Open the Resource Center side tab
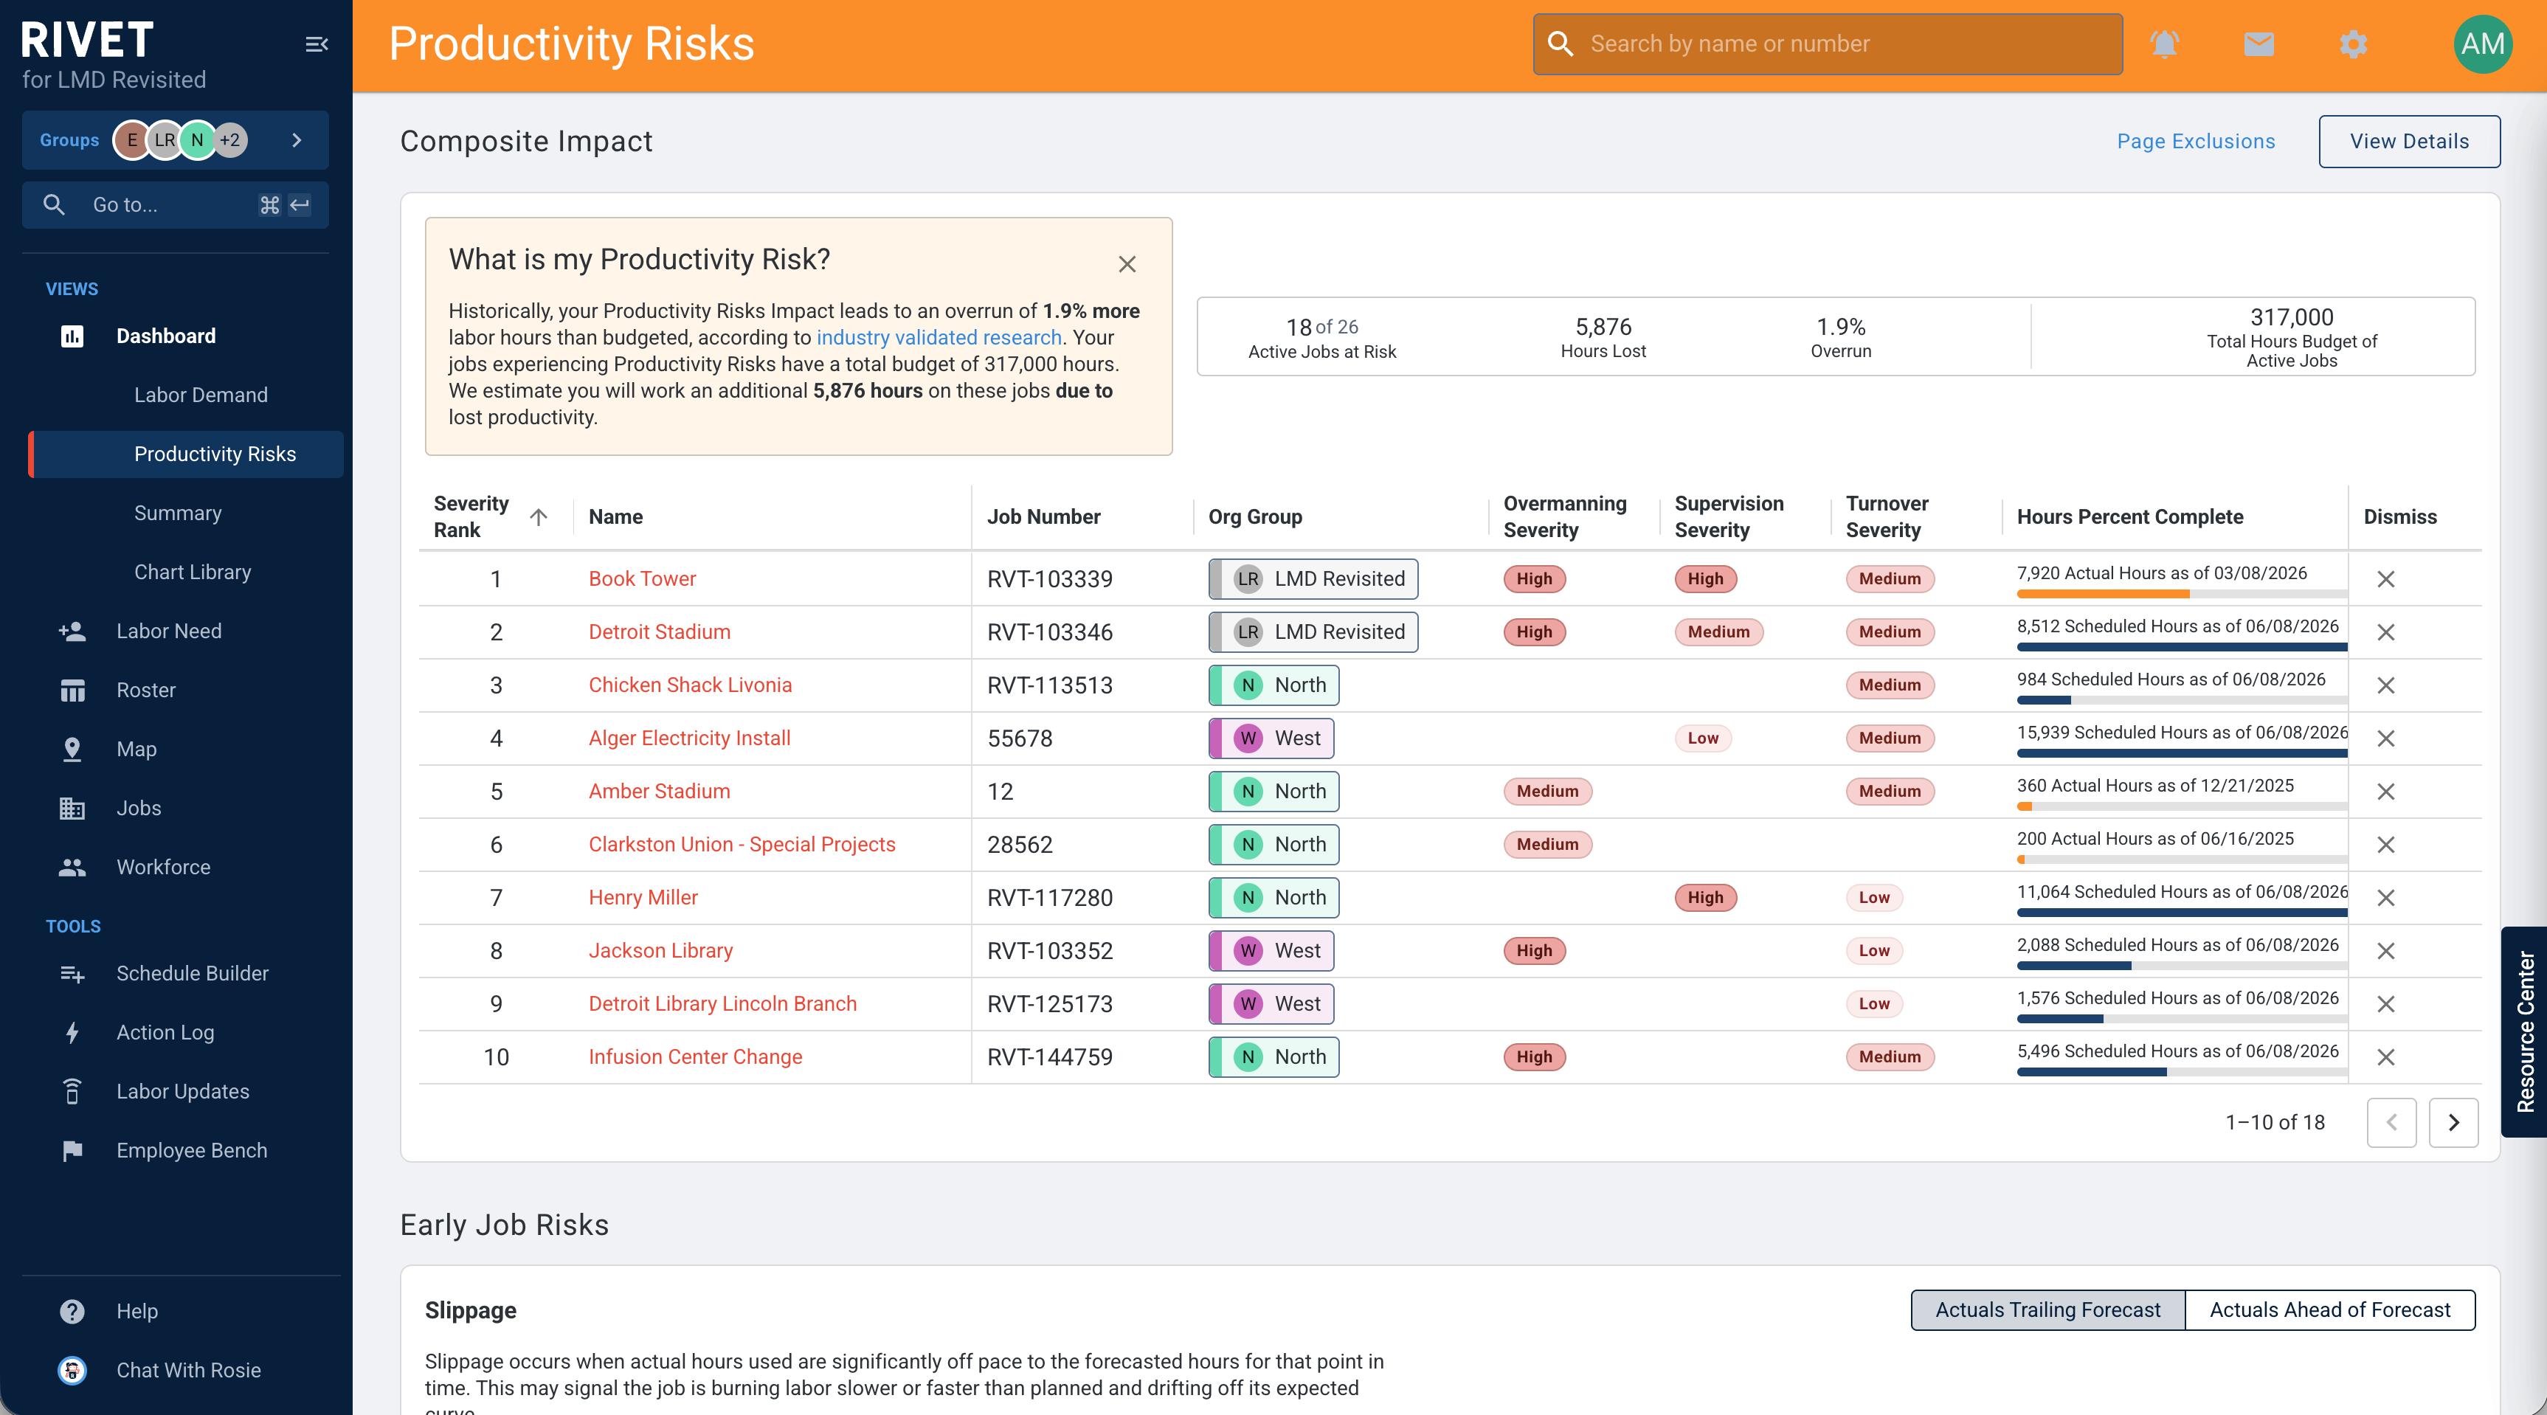 (2524, 1031)
